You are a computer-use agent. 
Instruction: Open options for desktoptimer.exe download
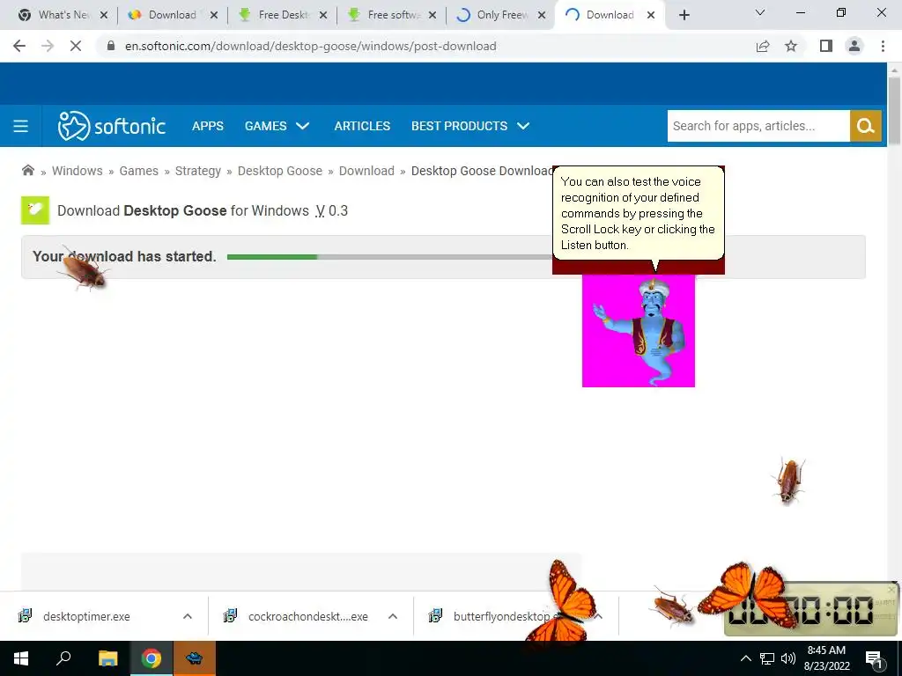pyautogui.click(x=188, y=616)
